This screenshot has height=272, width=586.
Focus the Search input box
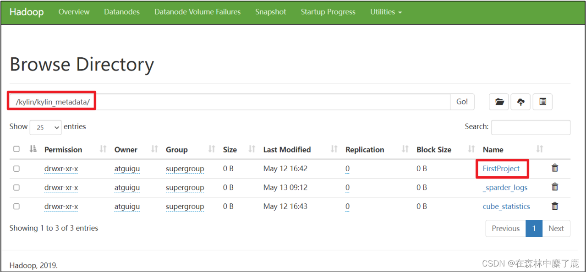[x=531, y=127]
